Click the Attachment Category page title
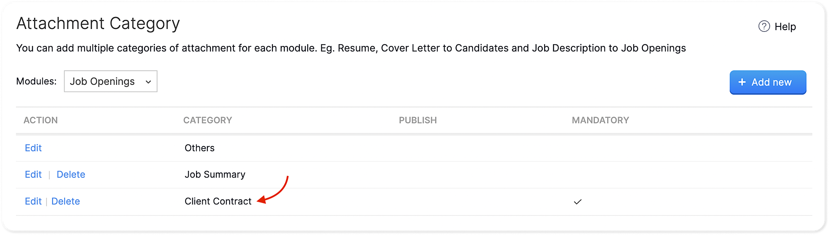829x235 pixels. click(98, 24)
